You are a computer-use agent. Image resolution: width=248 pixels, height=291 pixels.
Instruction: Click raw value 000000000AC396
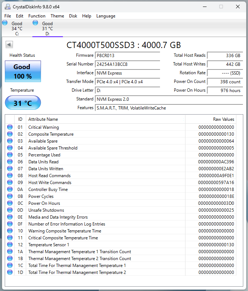click(216, 162)
